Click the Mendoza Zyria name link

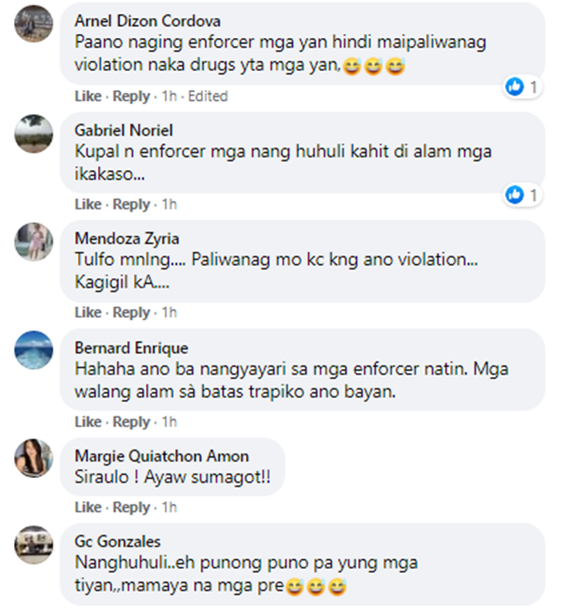(x=127, y=238)
